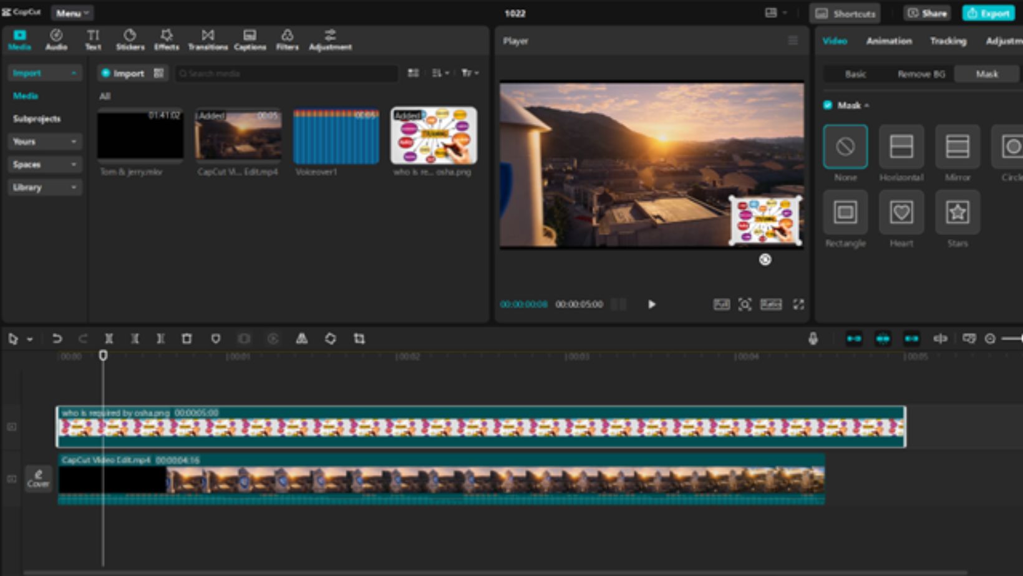Toggle full-quality preview icon

(721, 304)
